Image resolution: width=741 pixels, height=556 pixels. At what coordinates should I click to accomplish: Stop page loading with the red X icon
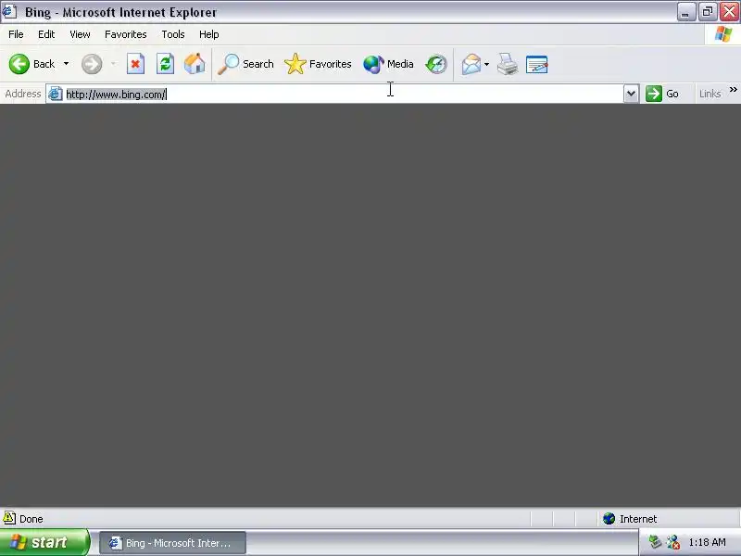(135, 64)
